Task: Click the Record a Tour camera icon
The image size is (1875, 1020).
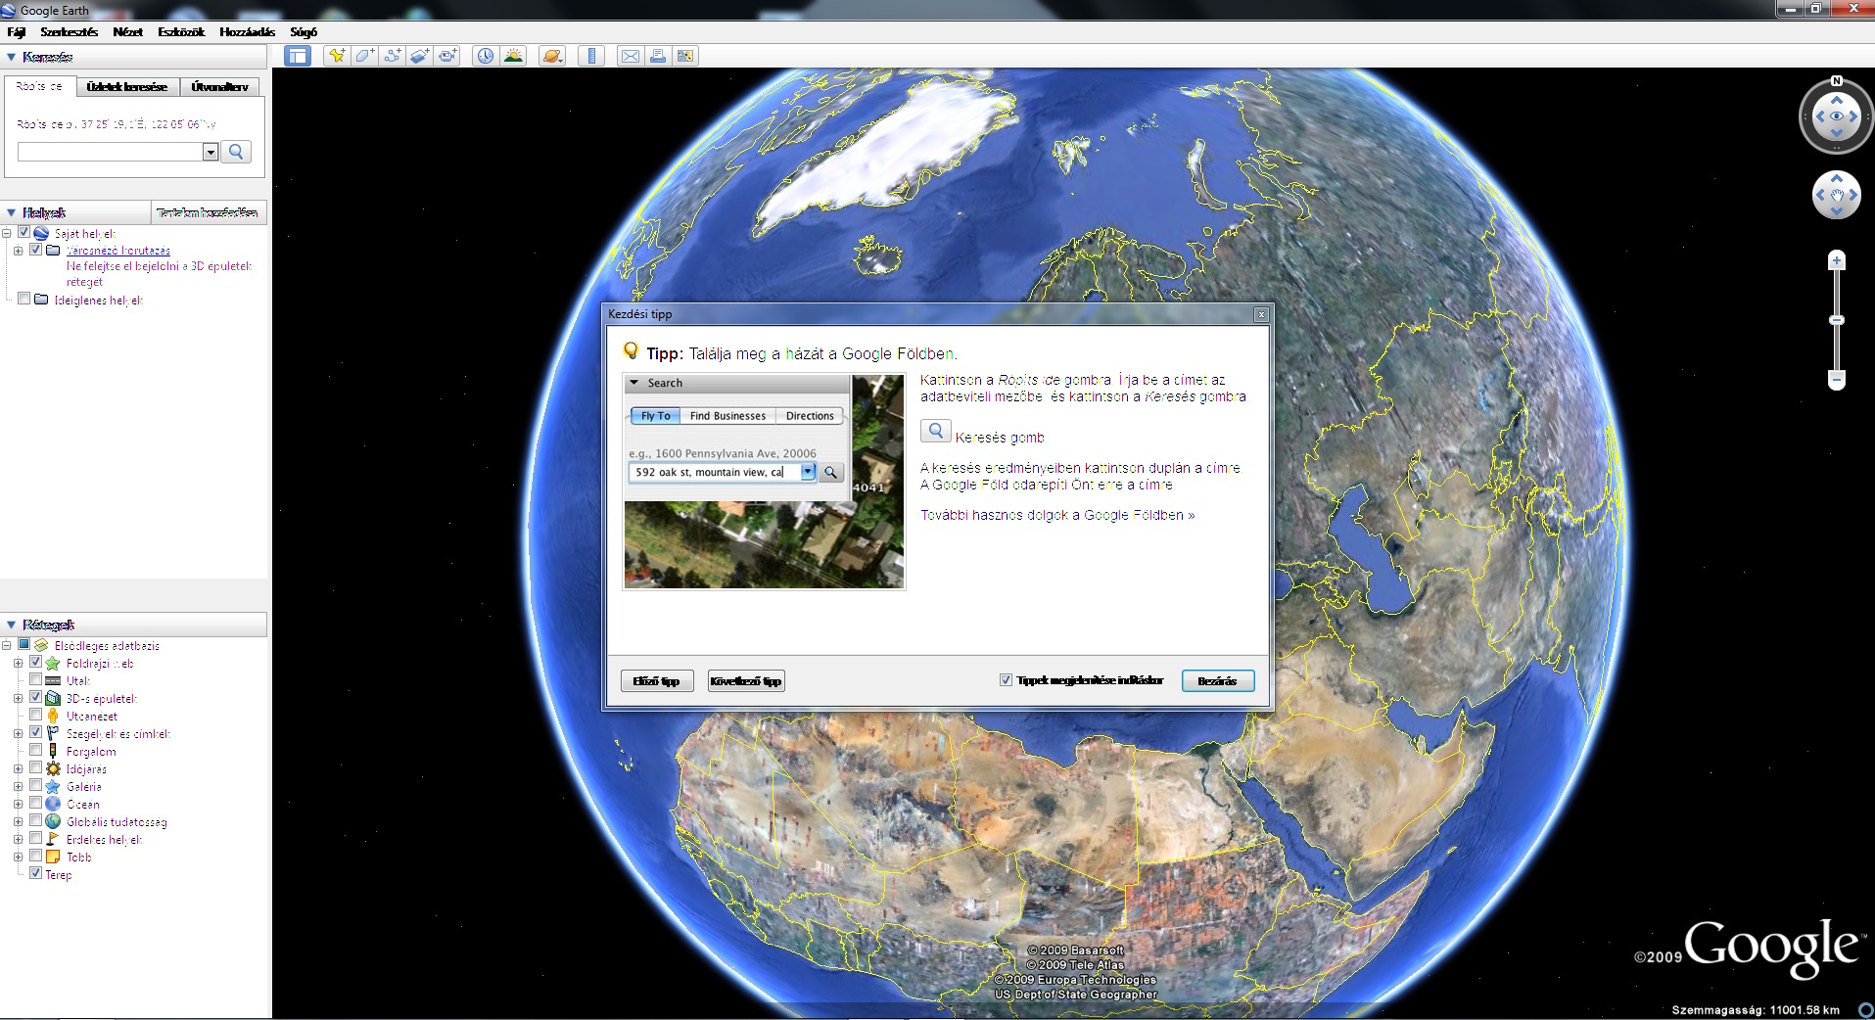Action: [x=447, y=56]
